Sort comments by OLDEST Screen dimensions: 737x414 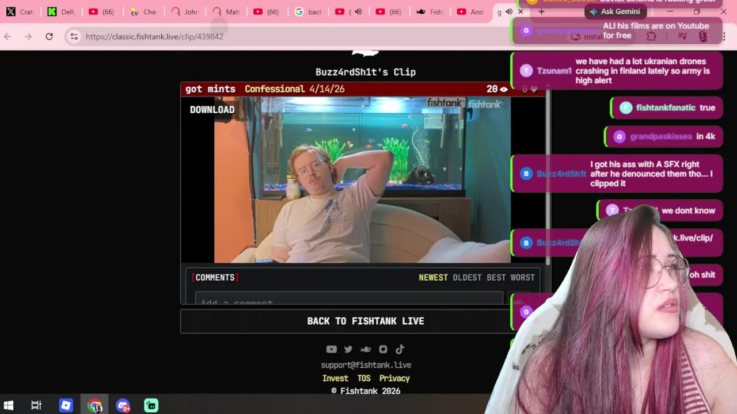[x=467, y=278]
